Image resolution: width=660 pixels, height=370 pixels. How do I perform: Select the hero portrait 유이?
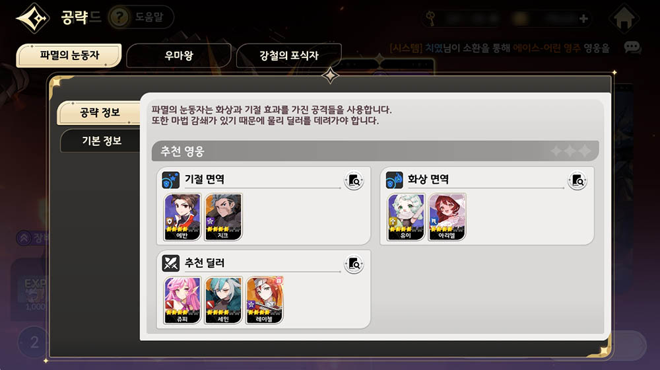pyautogui.click(x=406, y=217)
